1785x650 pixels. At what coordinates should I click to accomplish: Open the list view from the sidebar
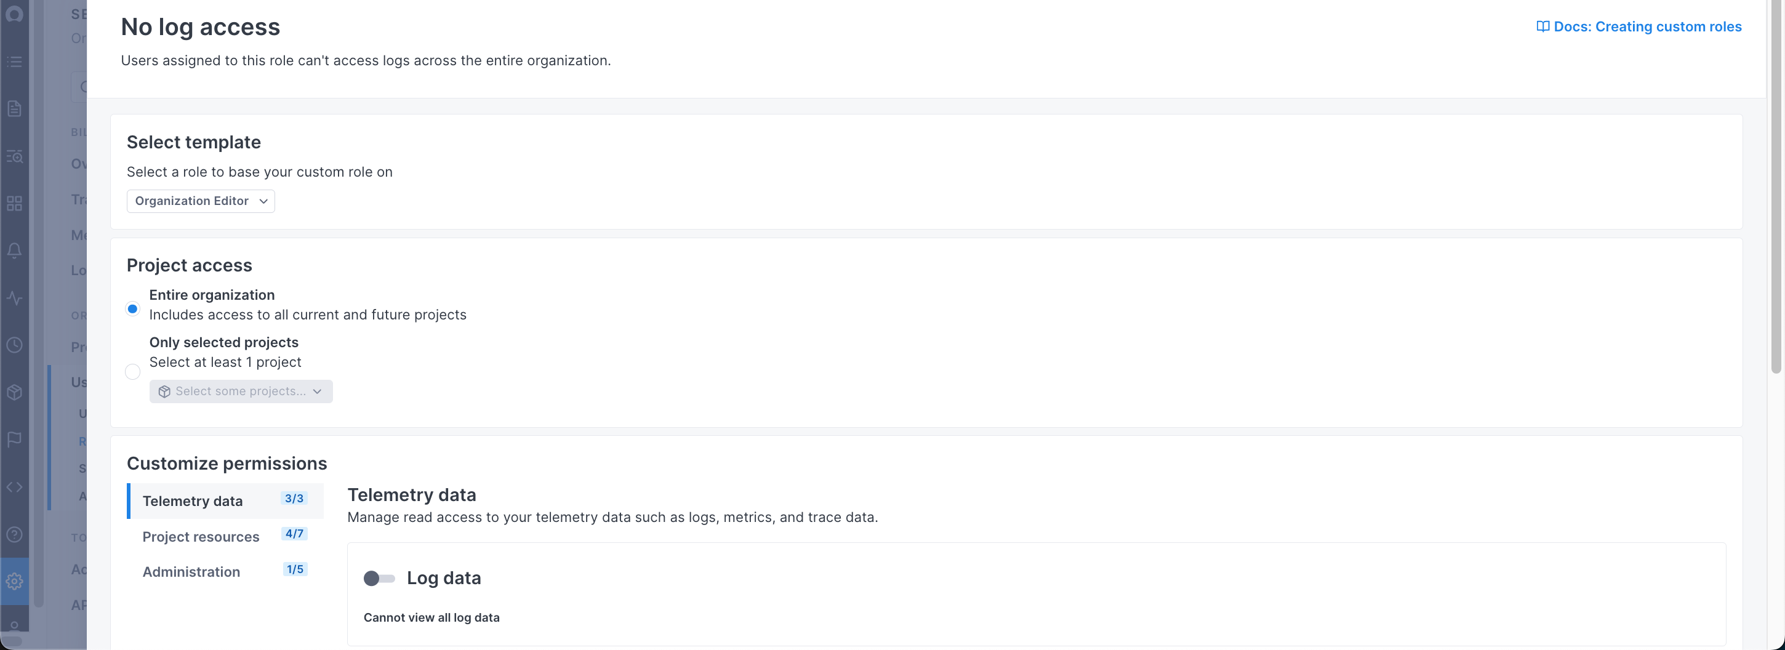14,62
